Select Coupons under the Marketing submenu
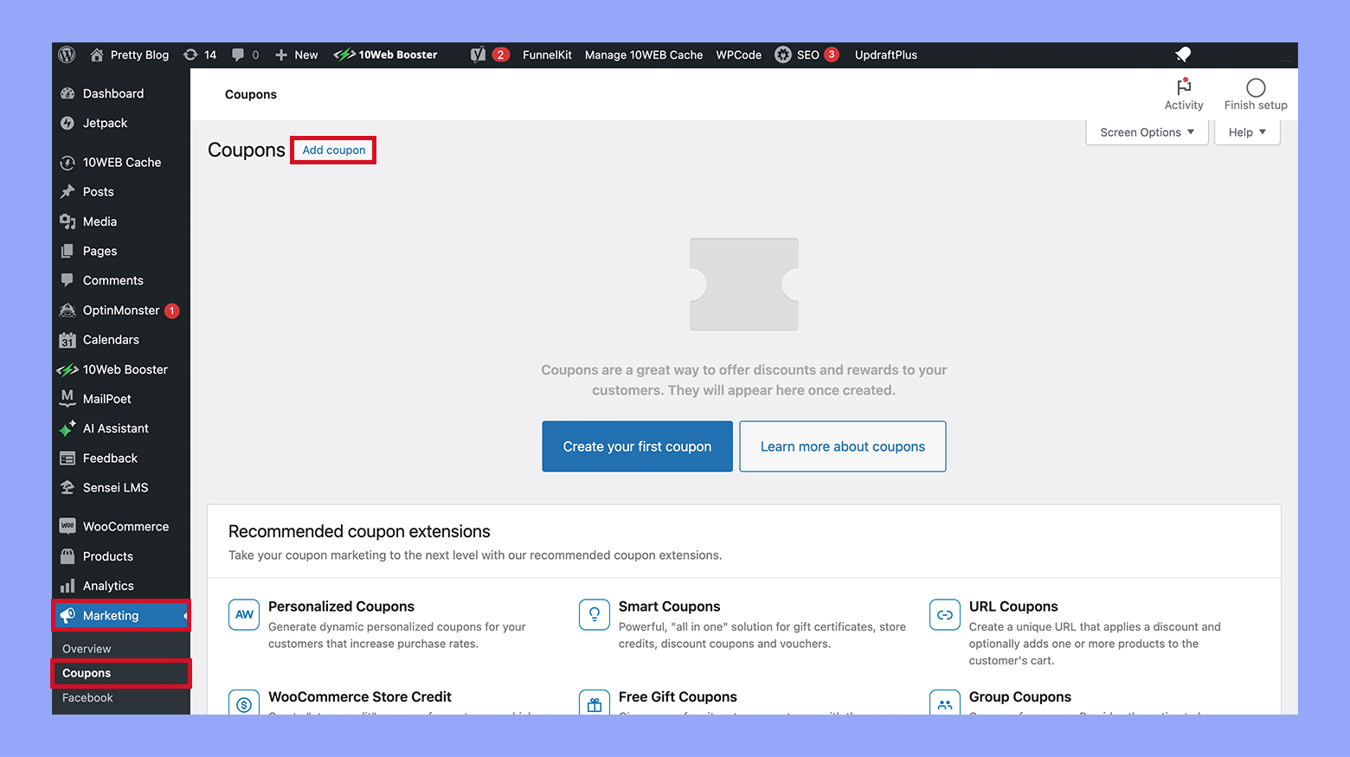1350x757 pixels. pyautogui.click(x=87, y=673)
